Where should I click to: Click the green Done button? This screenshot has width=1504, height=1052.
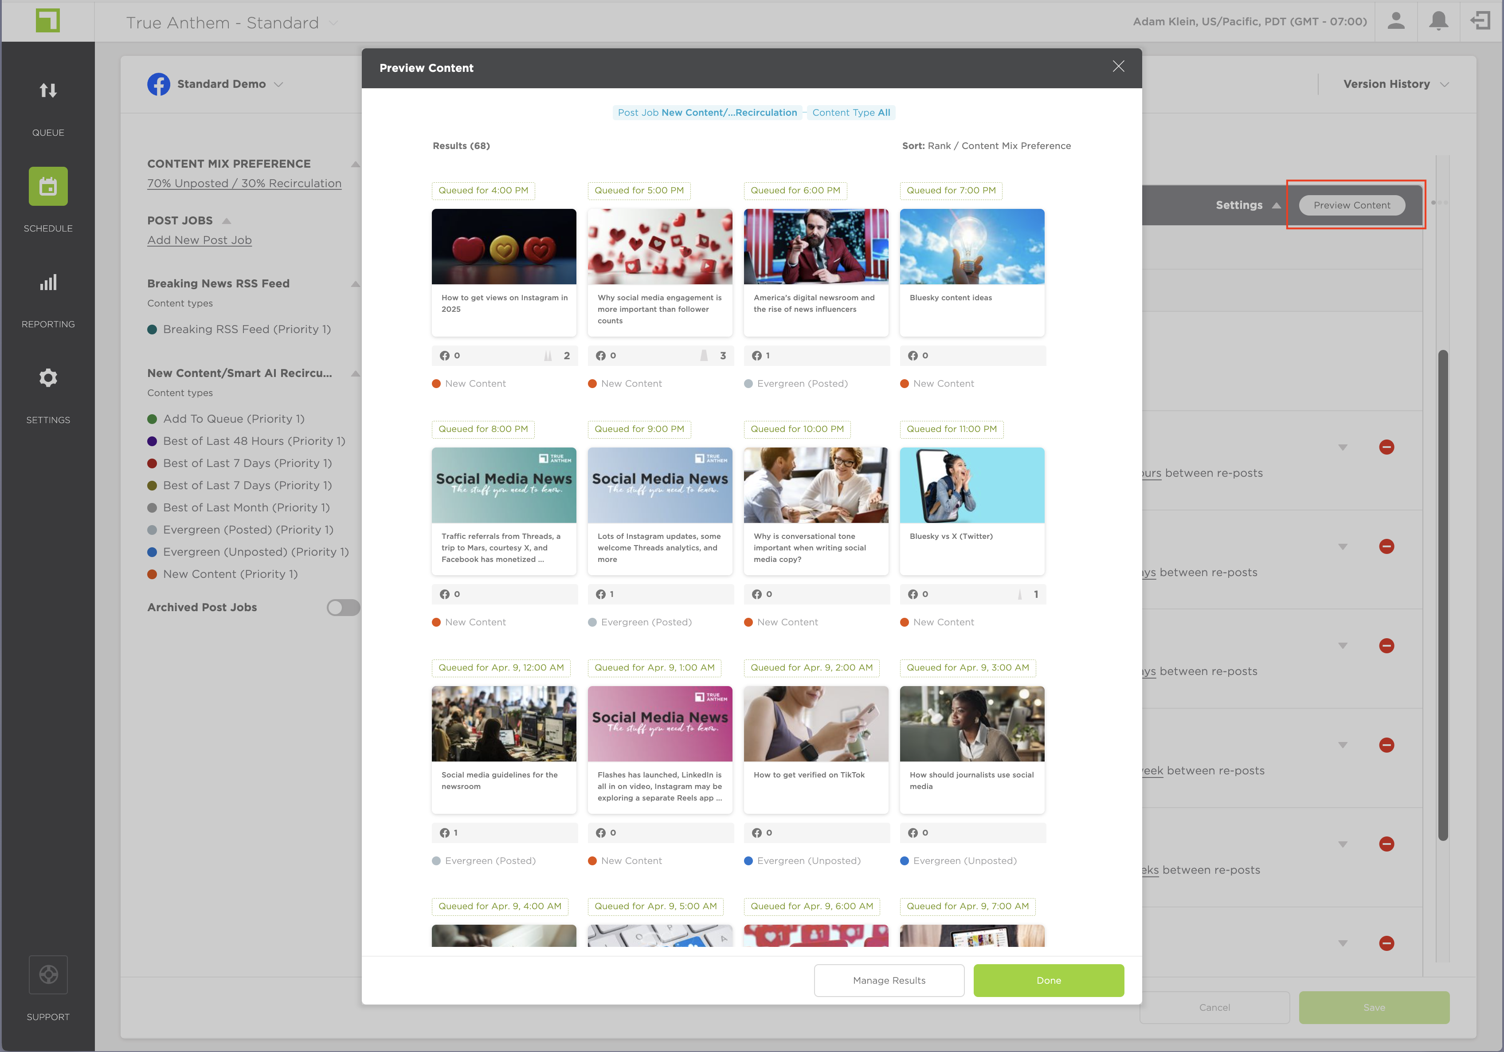pyautogui.click(x=1049, y=981)
